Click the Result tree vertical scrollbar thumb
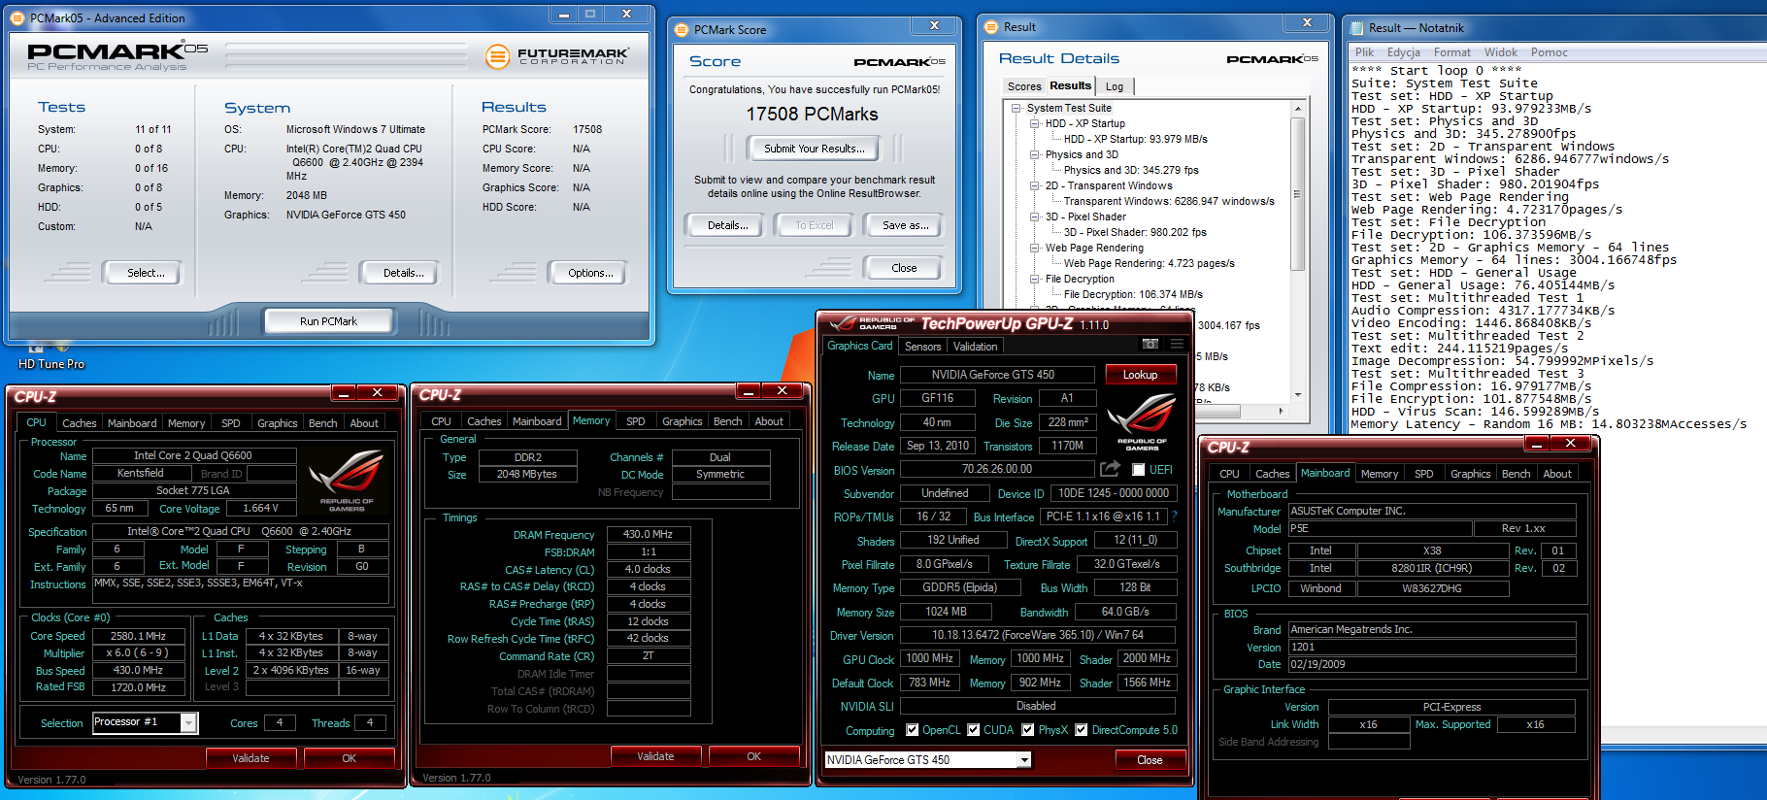Viewport: 1767px width, 800px height. [x=1298, y=194]
